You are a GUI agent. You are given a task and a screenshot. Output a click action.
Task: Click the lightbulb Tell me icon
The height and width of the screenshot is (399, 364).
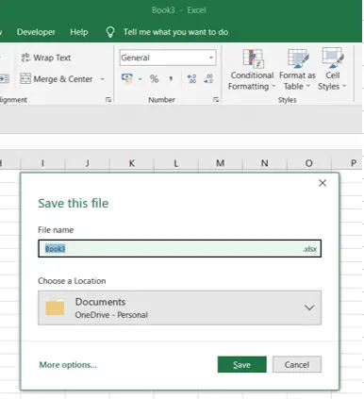pos(110,32)
